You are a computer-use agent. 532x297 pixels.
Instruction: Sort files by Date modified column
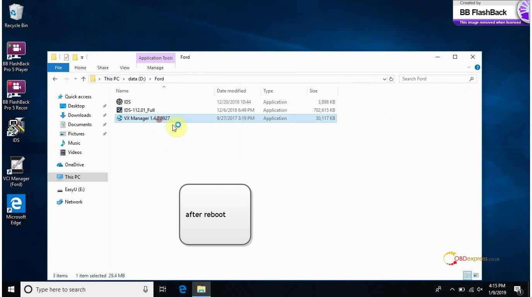tap(231, 91)
